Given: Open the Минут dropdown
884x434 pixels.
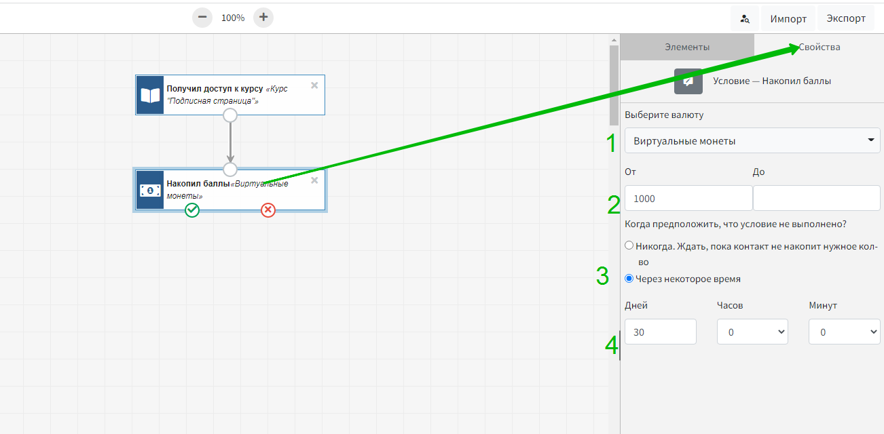Looking at the screenshot, I should pos(844,332).
